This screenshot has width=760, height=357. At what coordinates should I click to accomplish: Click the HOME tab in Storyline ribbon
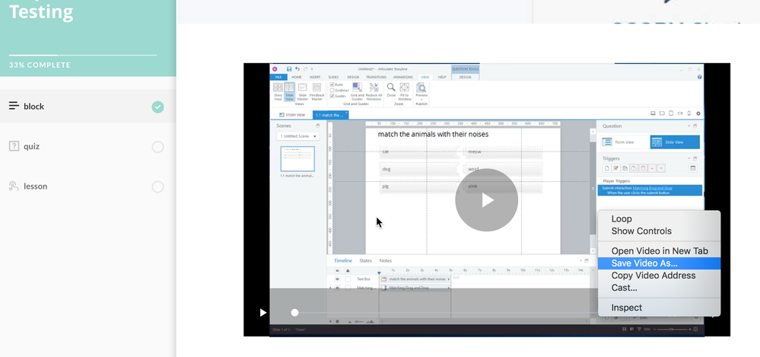pyautogui.click(x=296, y=77)
